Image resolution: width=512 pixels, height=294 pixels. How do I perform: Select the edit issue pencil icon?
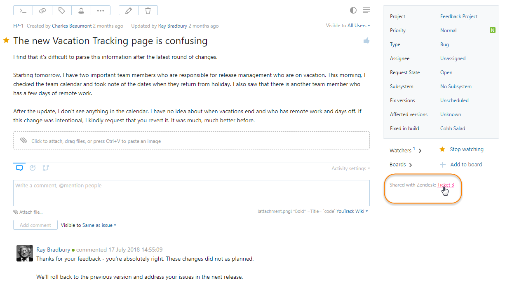128,10
